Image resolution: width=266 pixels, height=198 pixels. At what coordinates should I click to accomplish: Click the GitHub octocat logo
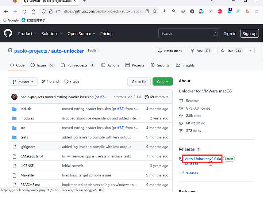[x=8, y=33]
